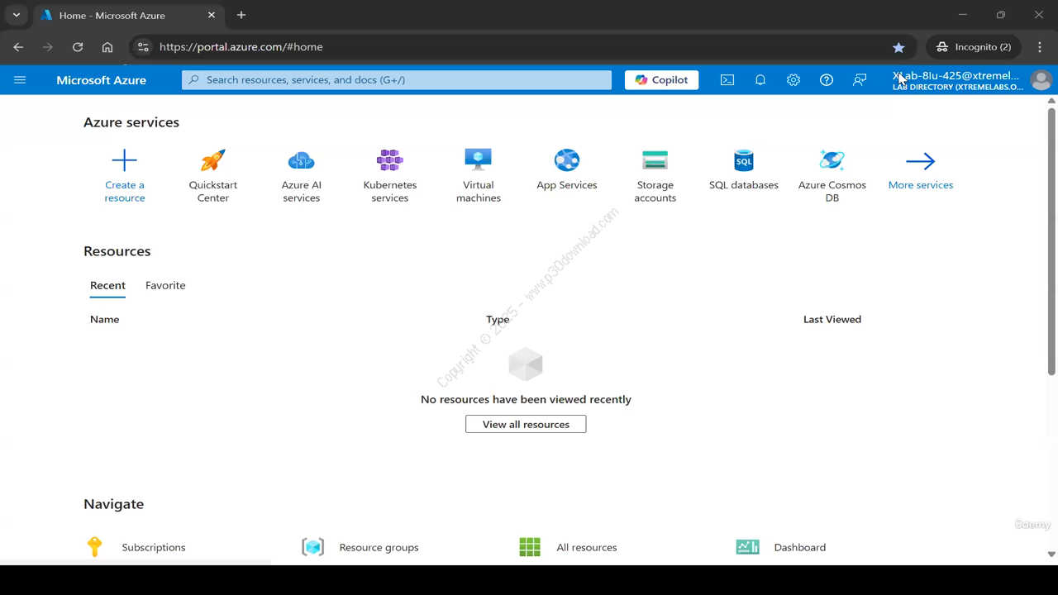Screen dimensions: 1058x595
Task: Switch to the Recent tab
Action: pos(107,285)
